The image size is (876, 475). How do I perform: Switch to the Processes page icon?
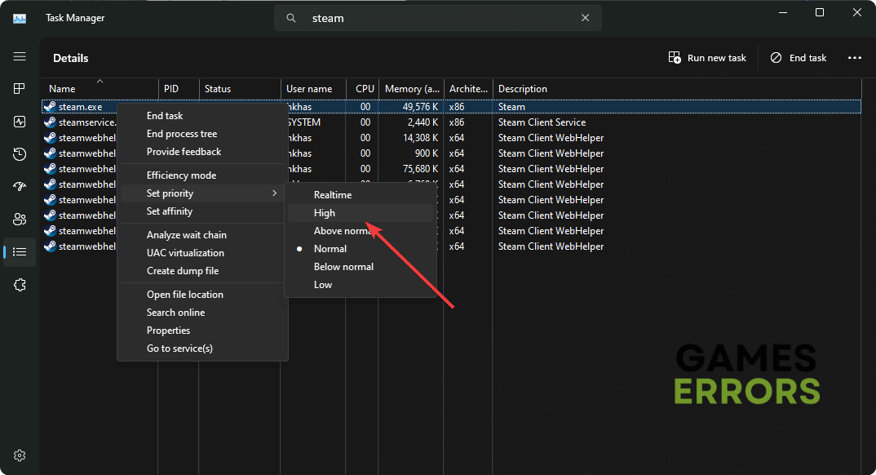click(20, 89)
